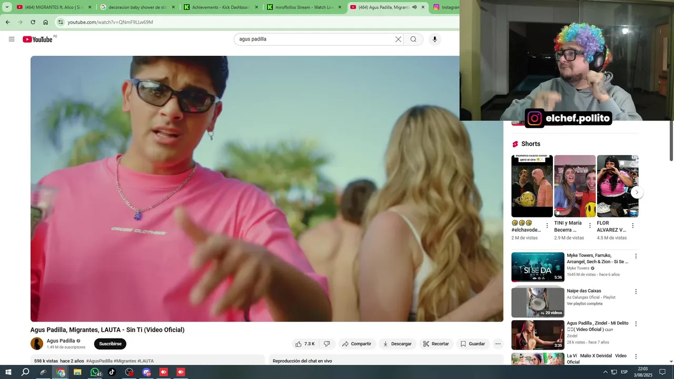Subscribe using the Suscribirse button

(110, 344)
